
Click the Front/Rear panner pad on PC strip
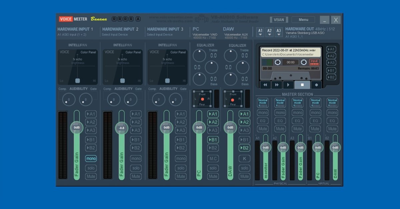tap(202, 99)
